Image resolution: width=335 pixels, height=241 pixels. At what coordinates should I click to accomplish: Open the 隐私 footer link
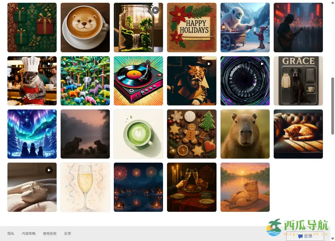tap(11, 234)
